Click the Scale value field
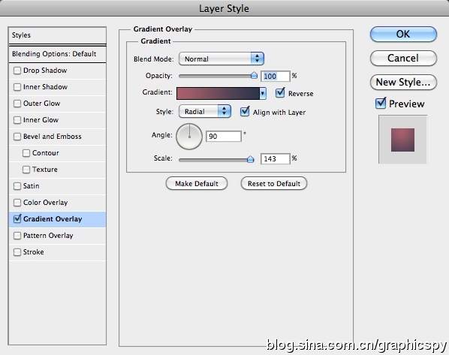Image resolution: width=449 pixels, height=355 pixels. (x=276, y=158)
